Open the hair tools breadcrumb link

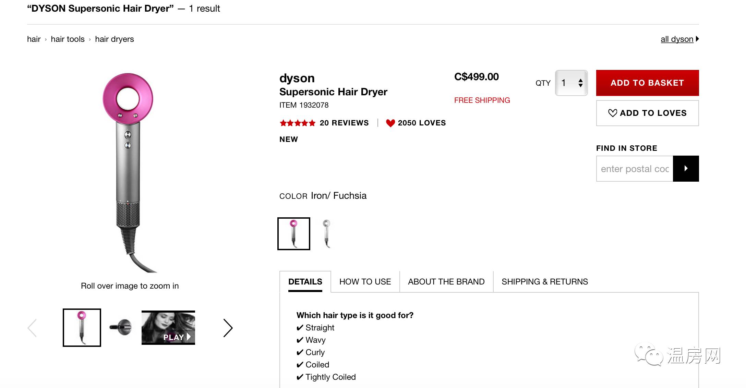click(68, 39)
